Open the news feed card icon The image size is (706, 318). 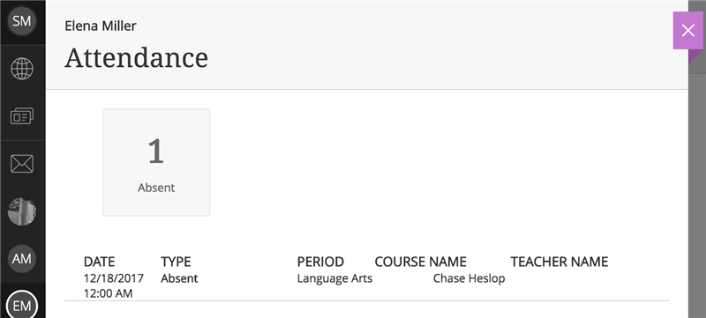[21, 116]
